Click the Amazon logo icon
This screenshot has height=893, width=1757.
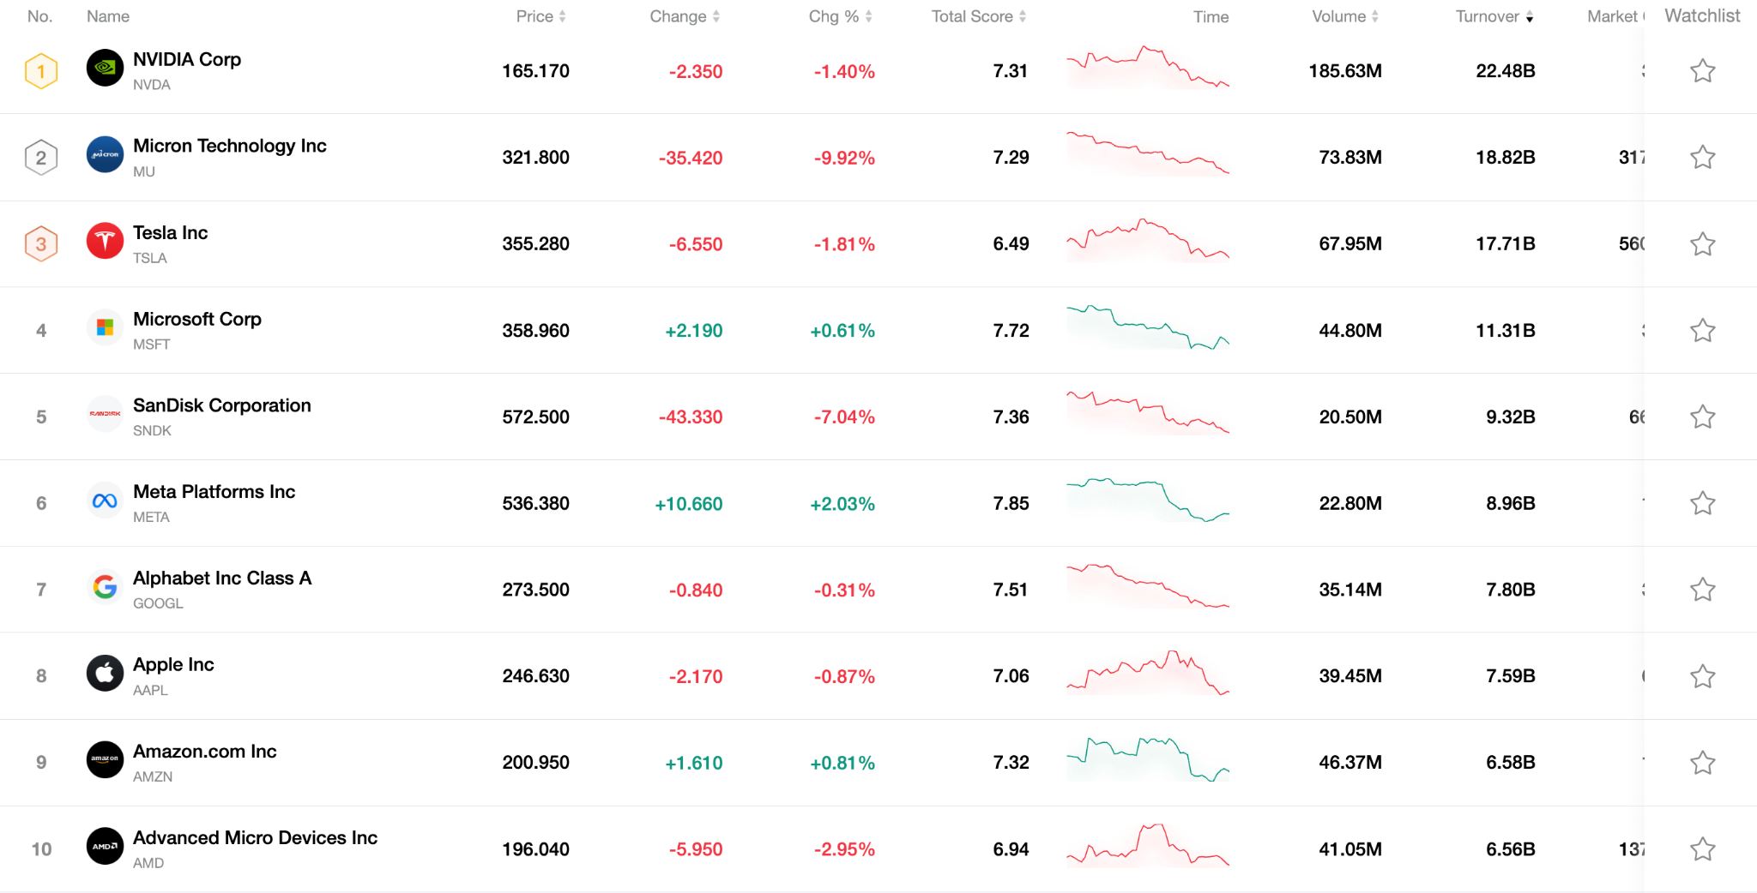point(105,762)
